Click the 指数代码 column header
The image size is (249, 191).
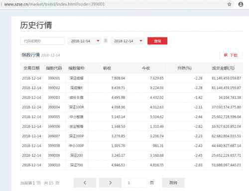tap(54, 68)
